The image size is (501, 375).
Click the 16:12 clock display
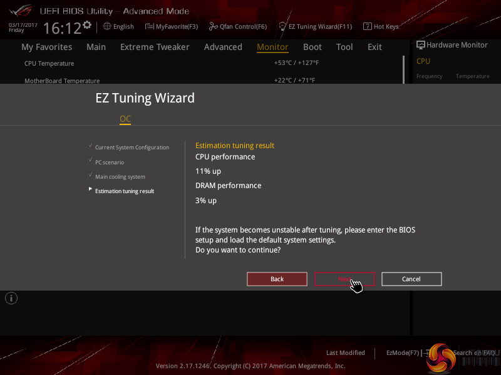point(62,28)
